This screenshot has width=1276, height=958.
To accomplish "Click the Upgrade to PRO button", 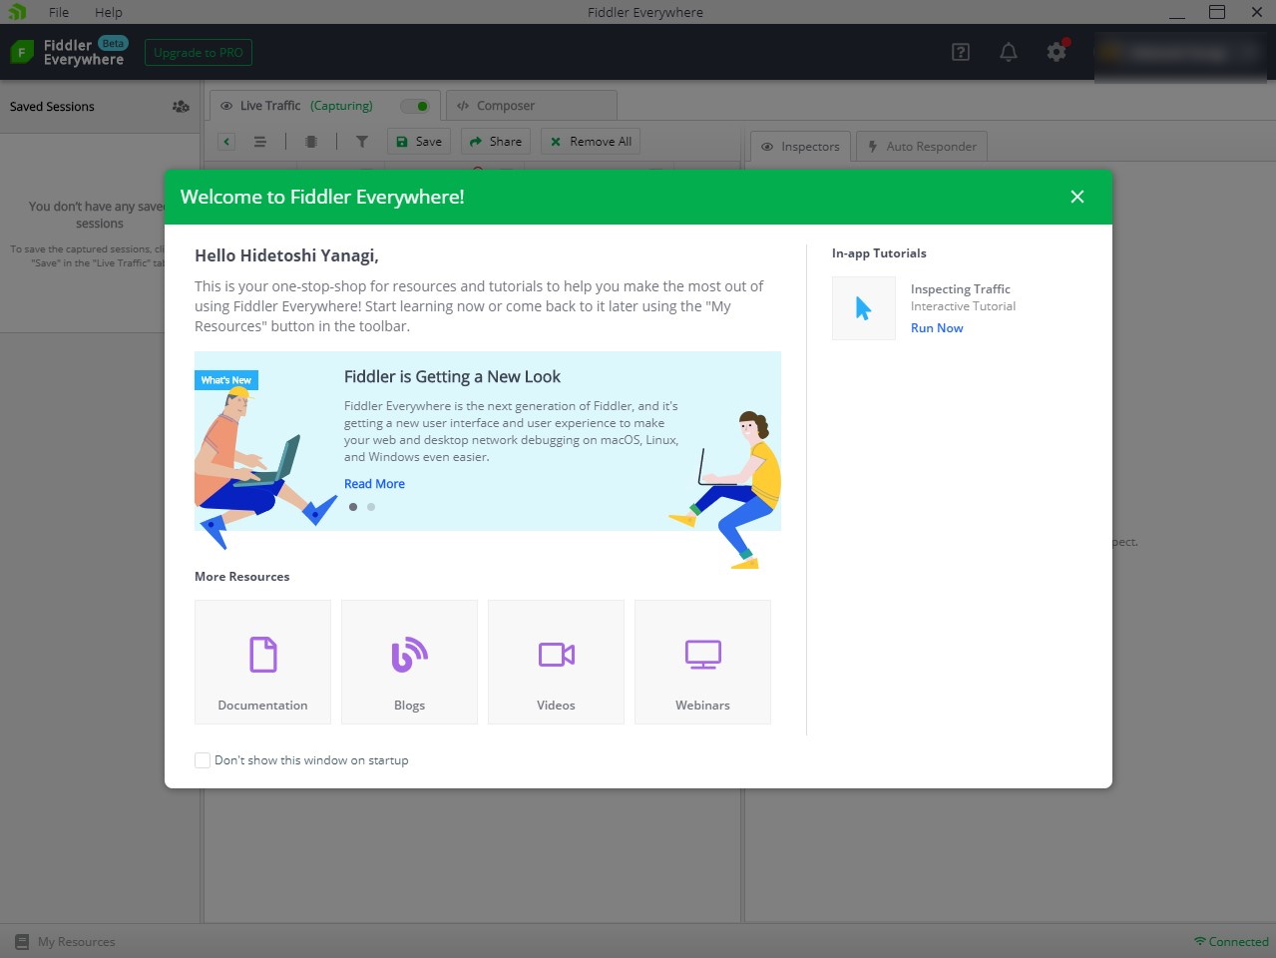I will [199, 53].
